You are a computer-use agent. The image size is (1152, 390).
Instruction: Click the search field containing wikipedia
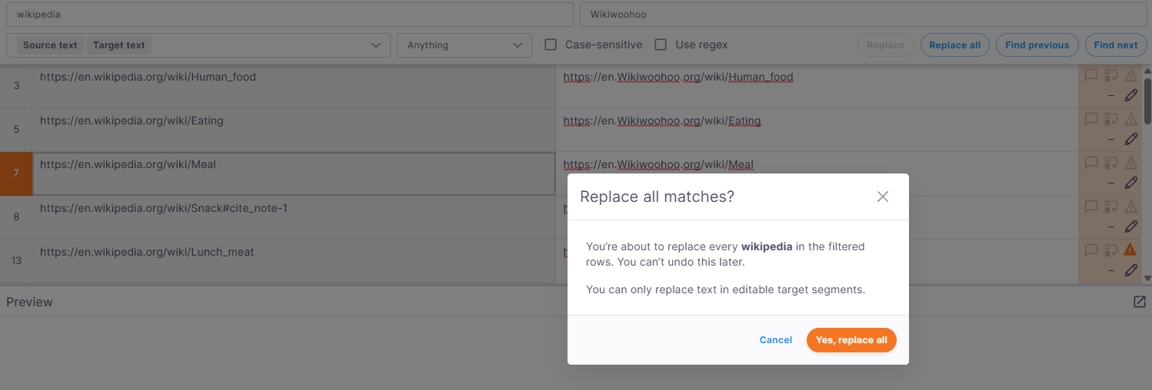tap(290, 15)
